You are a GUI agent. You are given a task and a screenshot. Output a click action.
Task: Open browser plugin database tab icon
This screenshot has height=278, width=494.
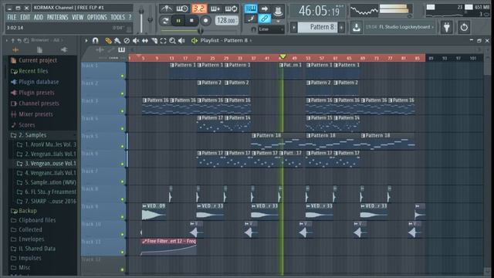click(63, 49)
